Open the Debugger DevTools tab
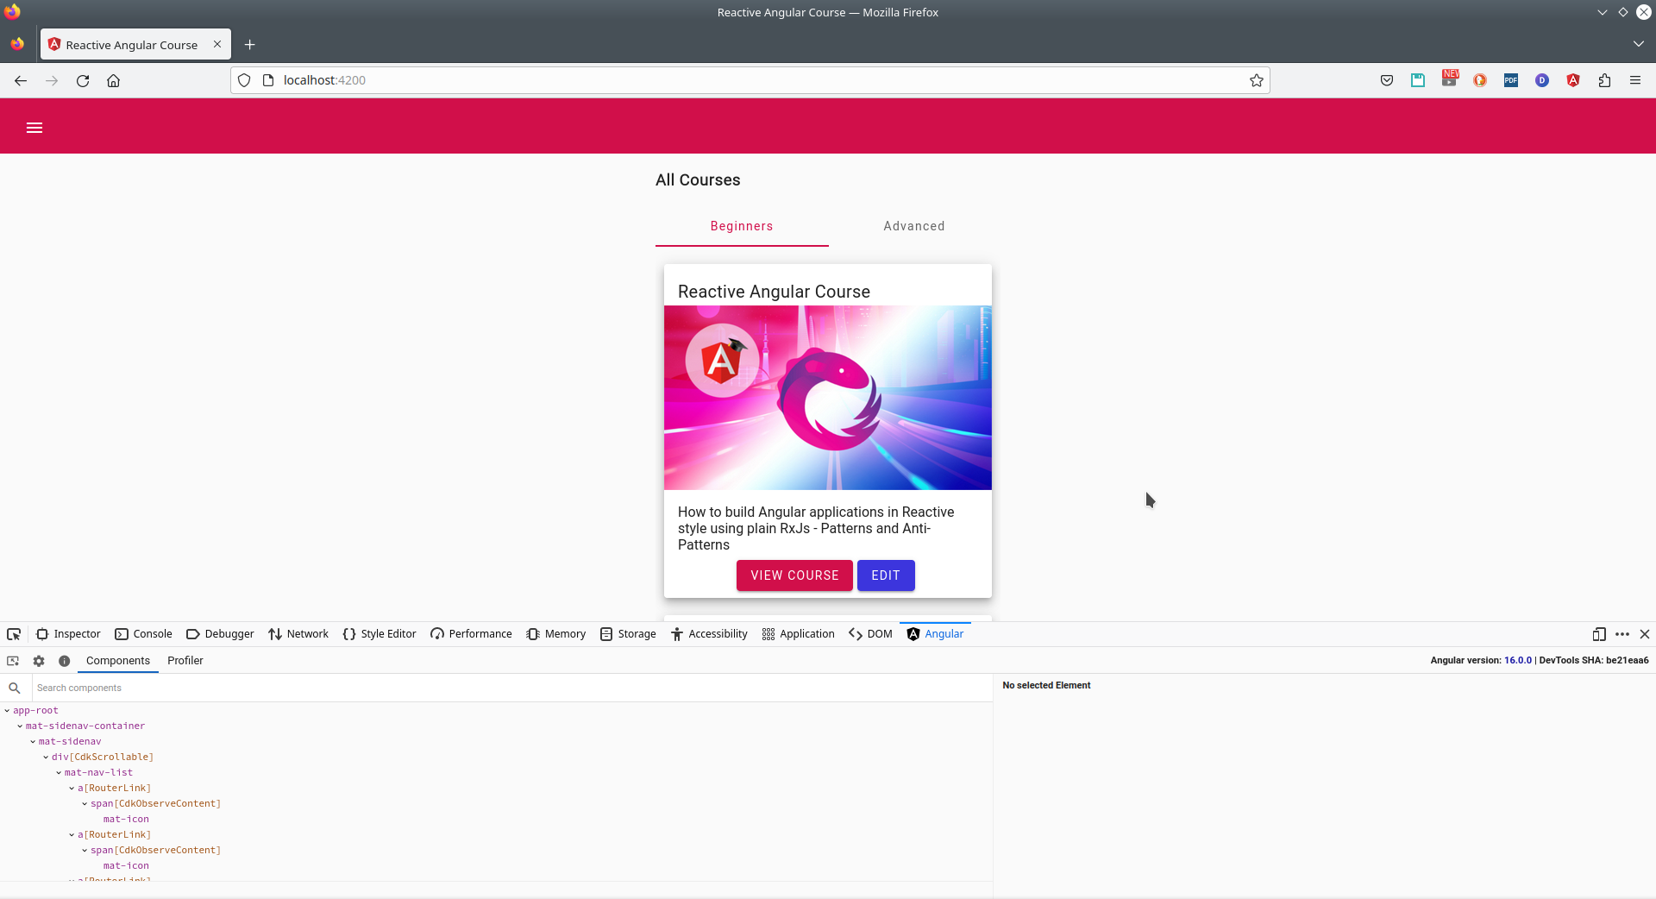The image size is (1656, 899). click(x=220, y=634)
